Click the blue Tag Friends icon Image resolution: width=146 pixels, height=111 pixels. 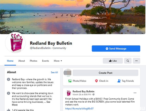tap(119, 81)
